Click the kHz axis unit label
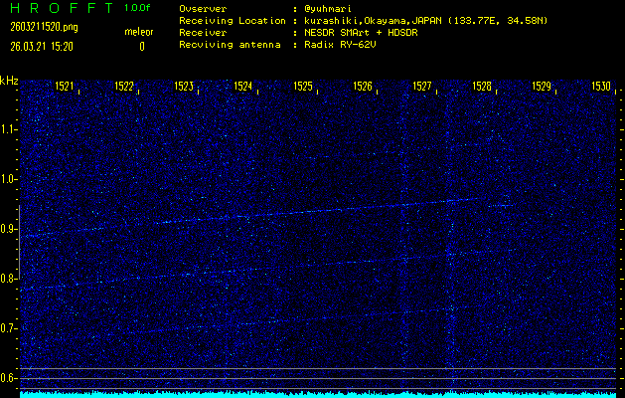This screenshot has width=625, height=398. [9, 81]
